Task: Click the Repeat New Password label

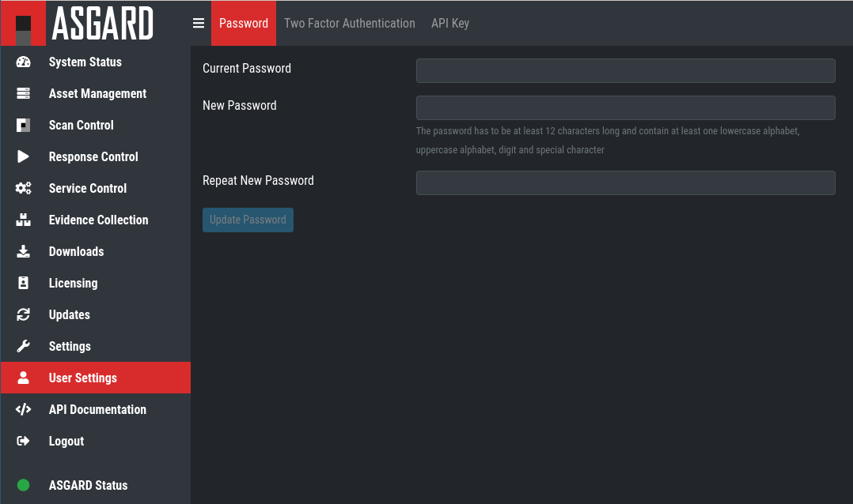Action: (259, 180)
